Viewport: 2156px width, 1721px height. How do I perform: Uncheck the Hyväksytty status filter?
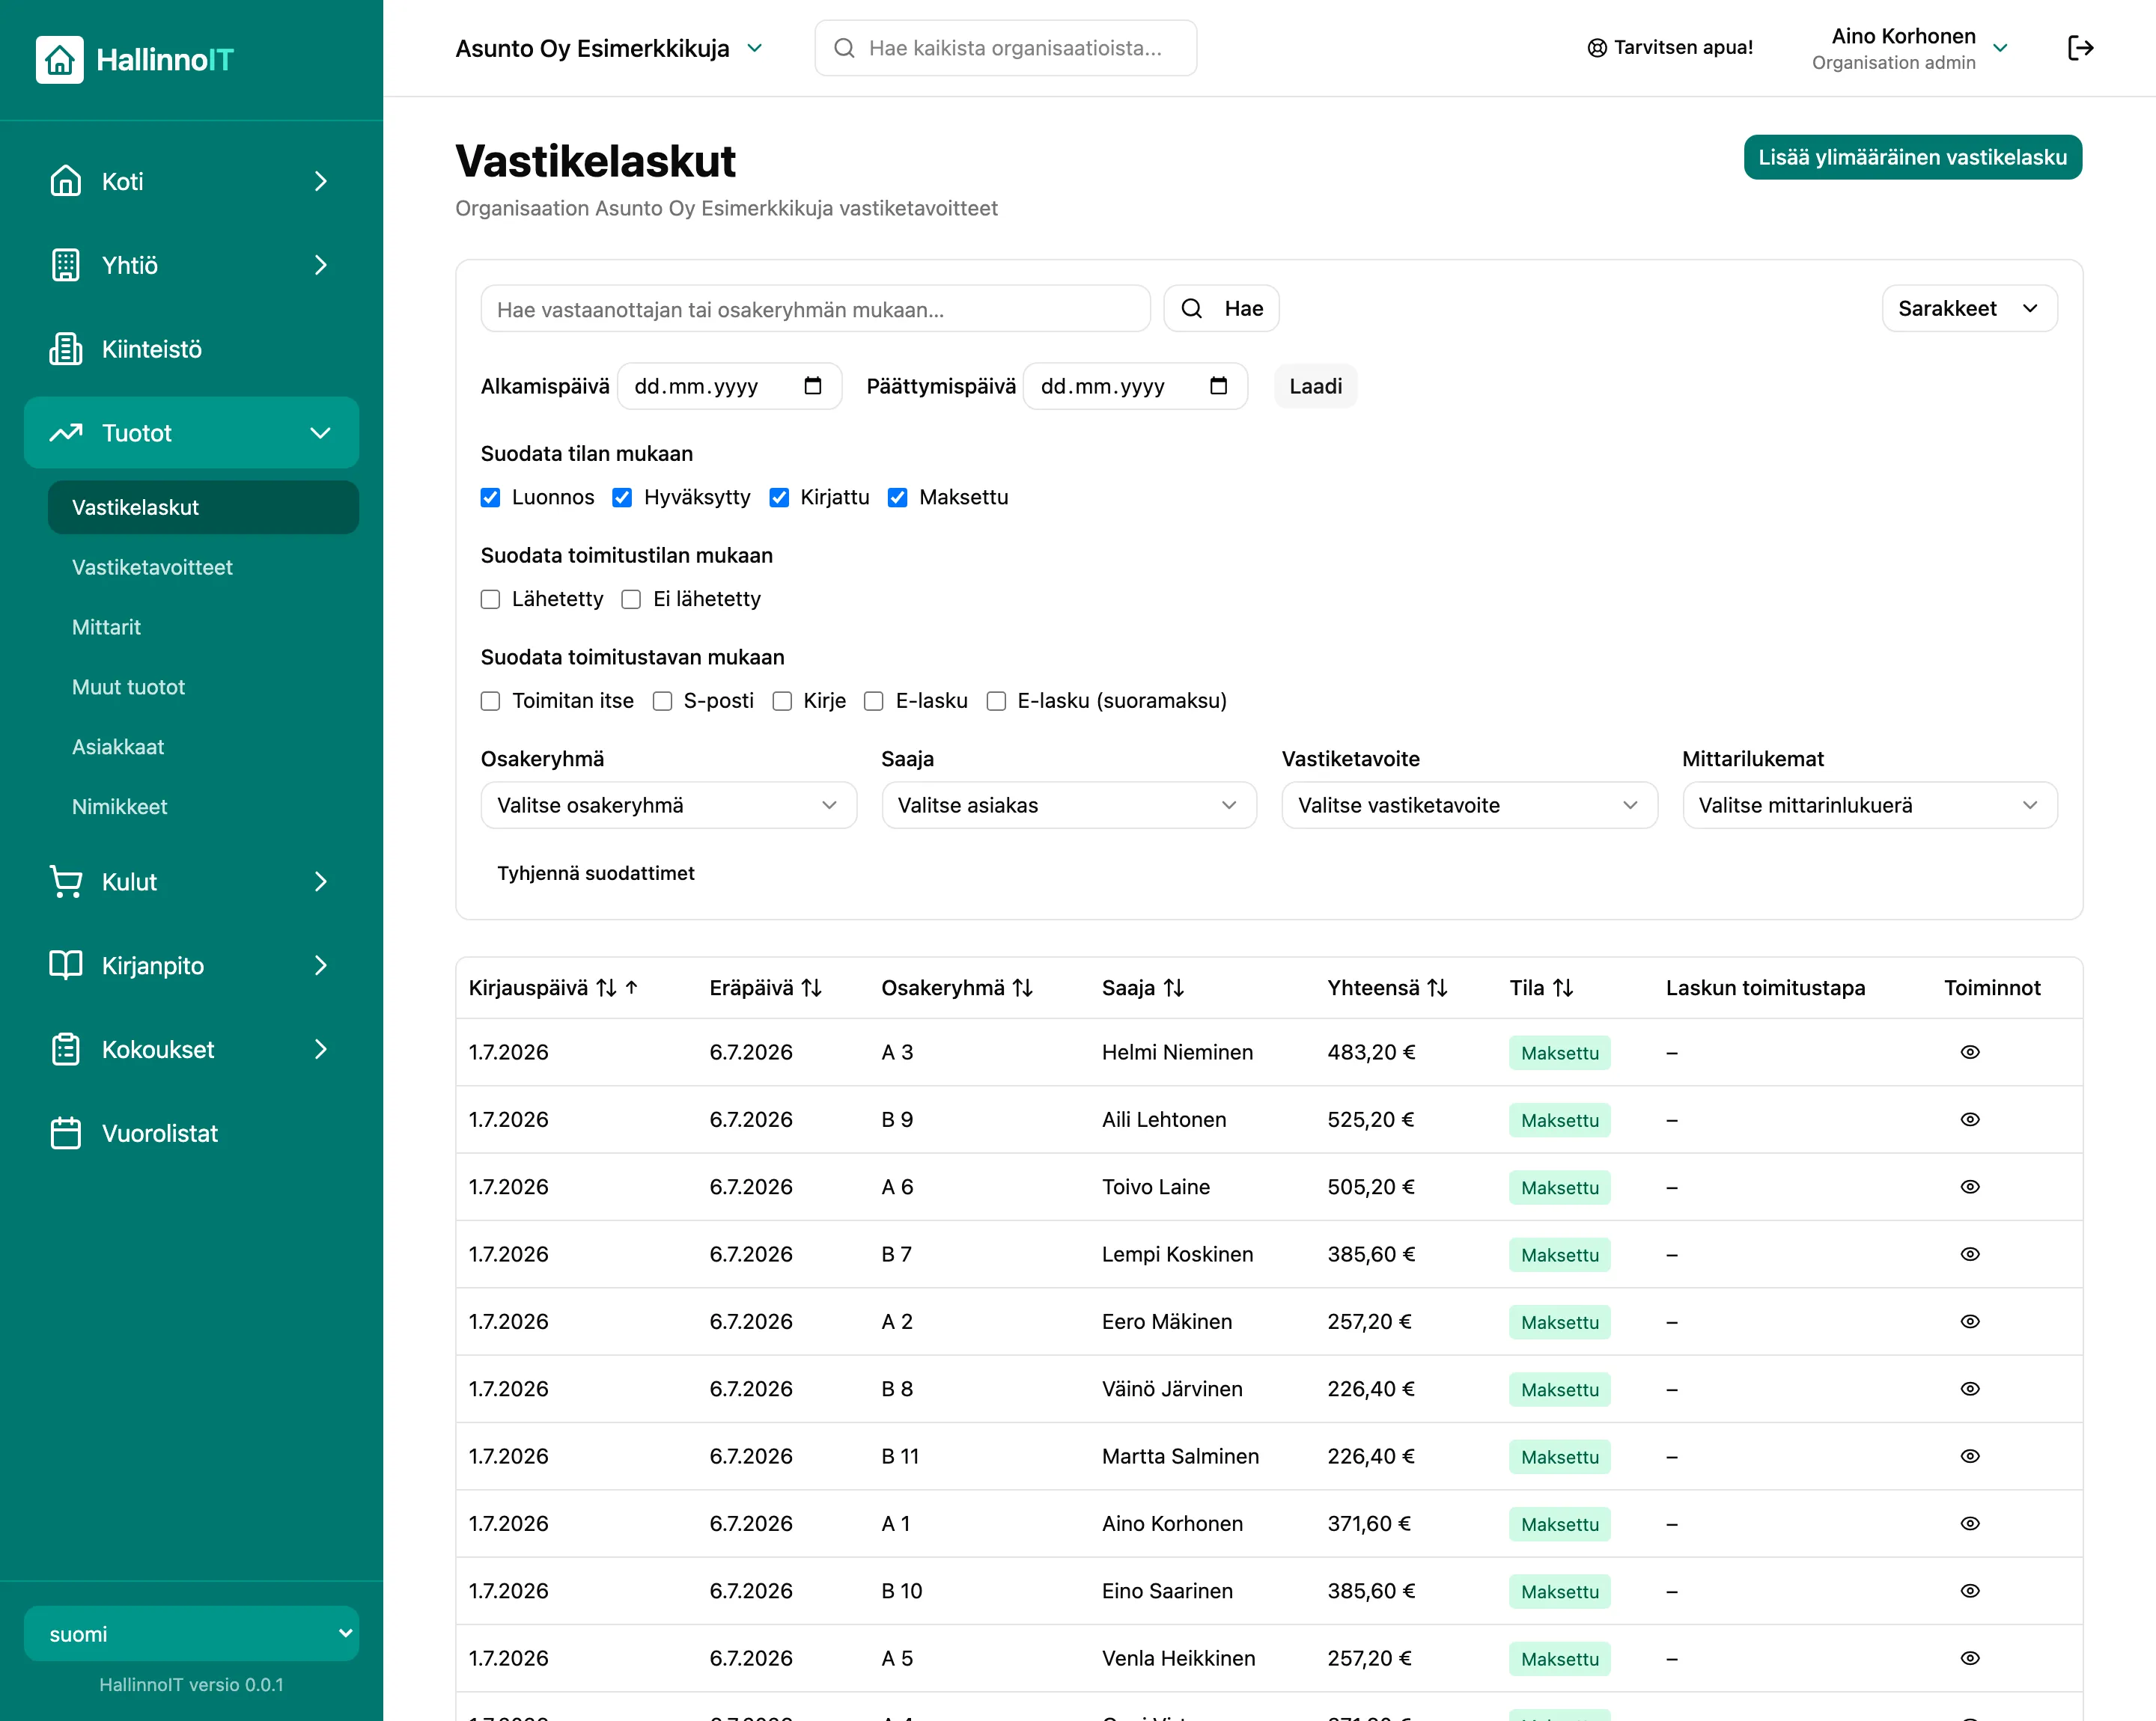(x=622, y=498)
